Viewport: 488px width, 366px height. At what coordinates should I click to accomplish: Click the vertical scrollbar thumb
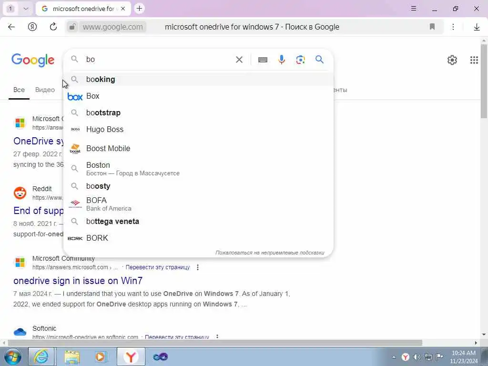coord(484,81)
